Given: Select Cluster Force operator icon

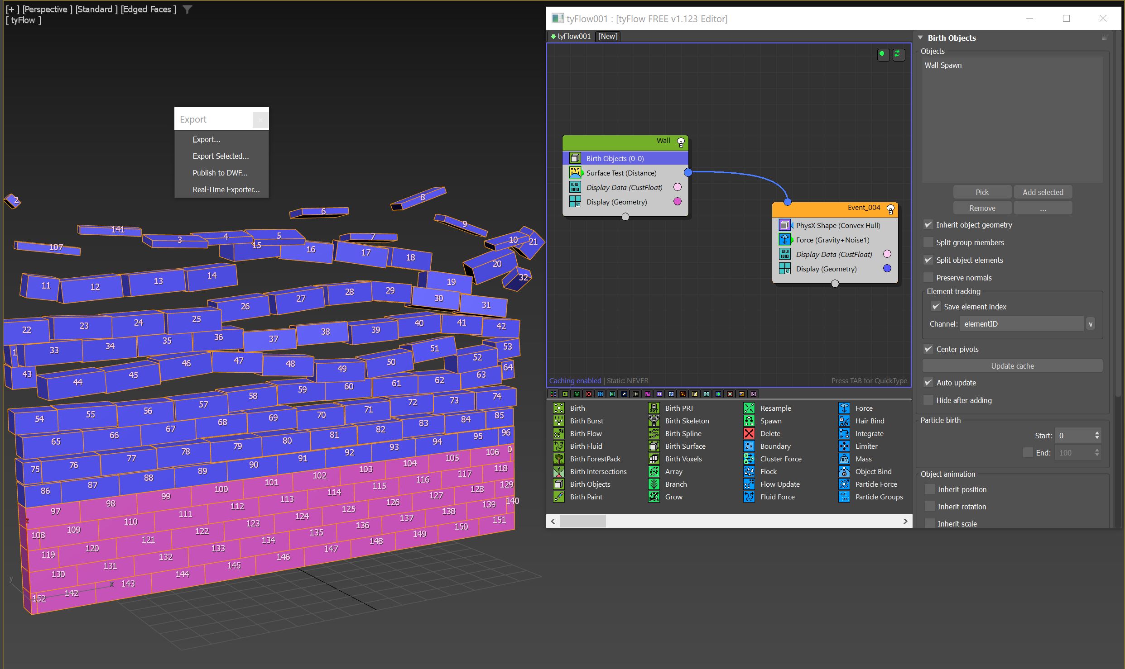Looking at the screenshot, I should coord(749,459).
